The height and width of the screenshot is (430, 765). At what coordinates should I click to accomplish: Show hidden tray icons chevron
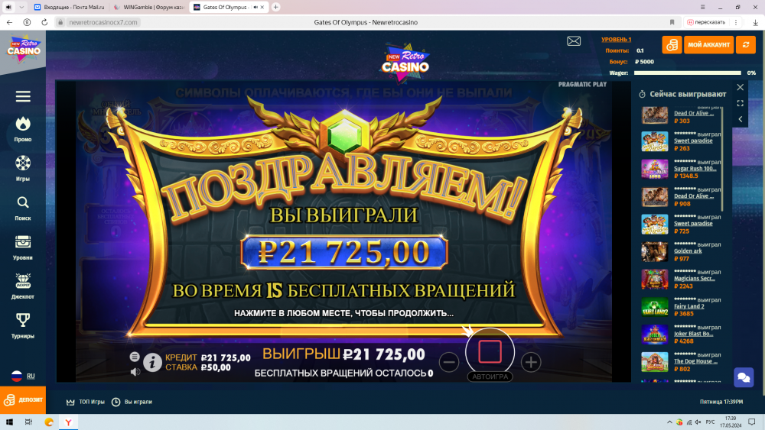click(x=669, y=422)
